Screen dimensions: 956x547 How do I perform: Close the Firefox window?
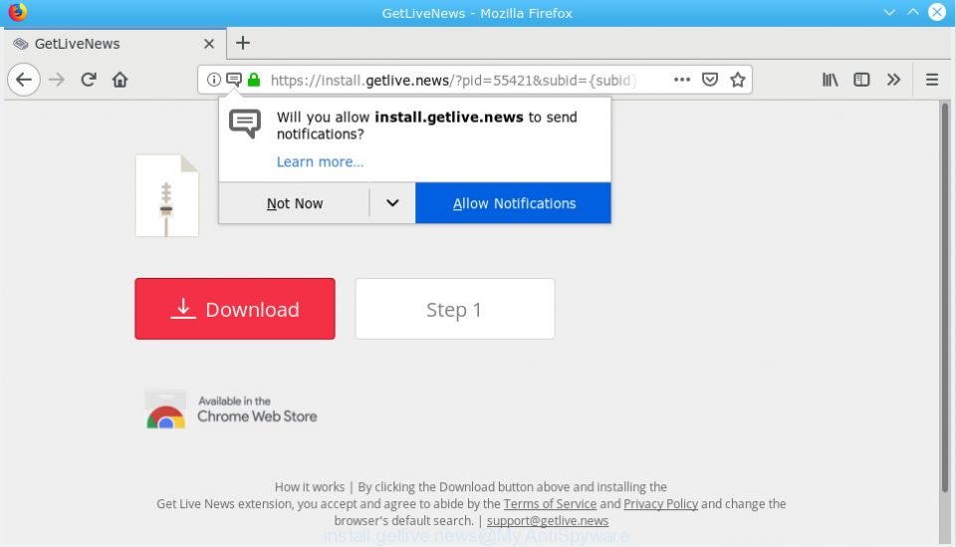tap(937, 12)
